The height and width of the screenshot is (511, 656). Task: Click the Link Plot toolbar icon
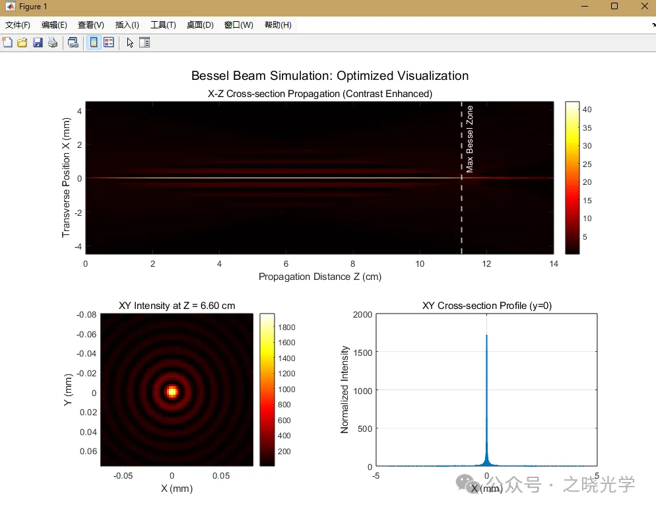point(73,43)
